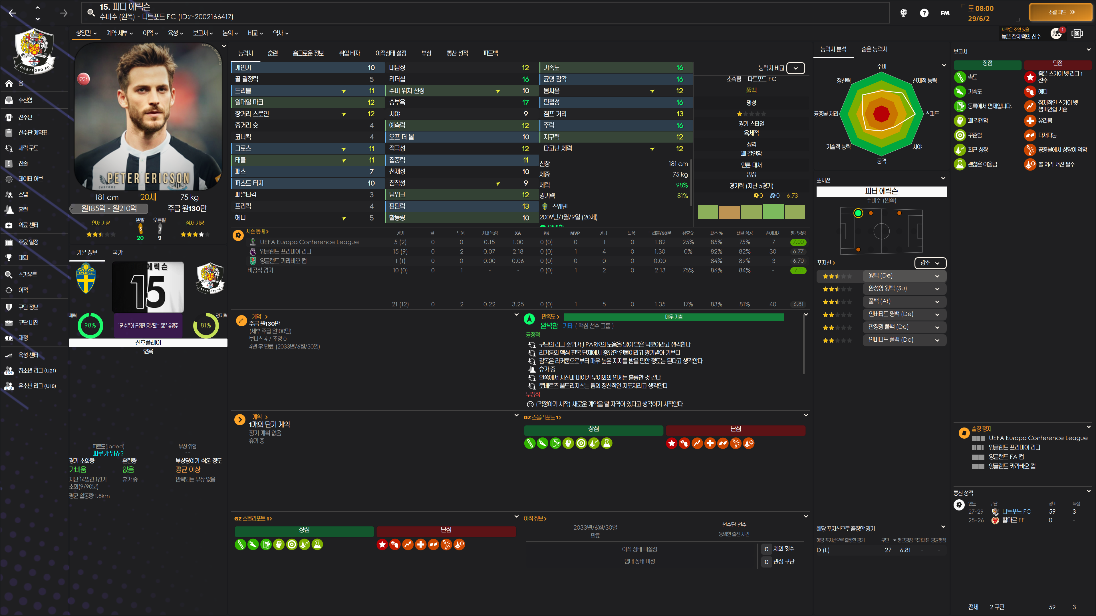Click the search magnifier icon
Image resolution: width=1096 pixels, height=616 pixels.
coord(91,12)
